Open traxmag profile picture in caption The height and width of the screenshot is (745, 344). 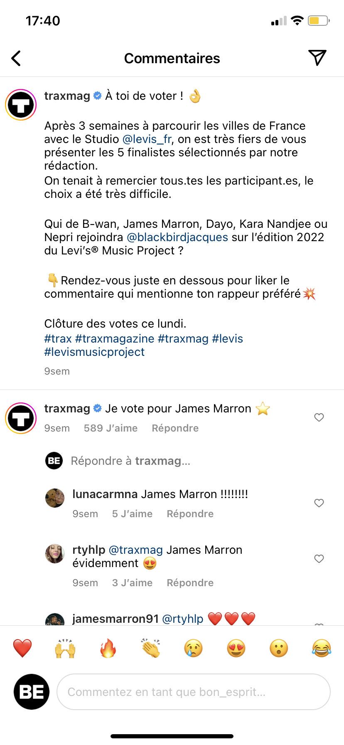(21, 105)
